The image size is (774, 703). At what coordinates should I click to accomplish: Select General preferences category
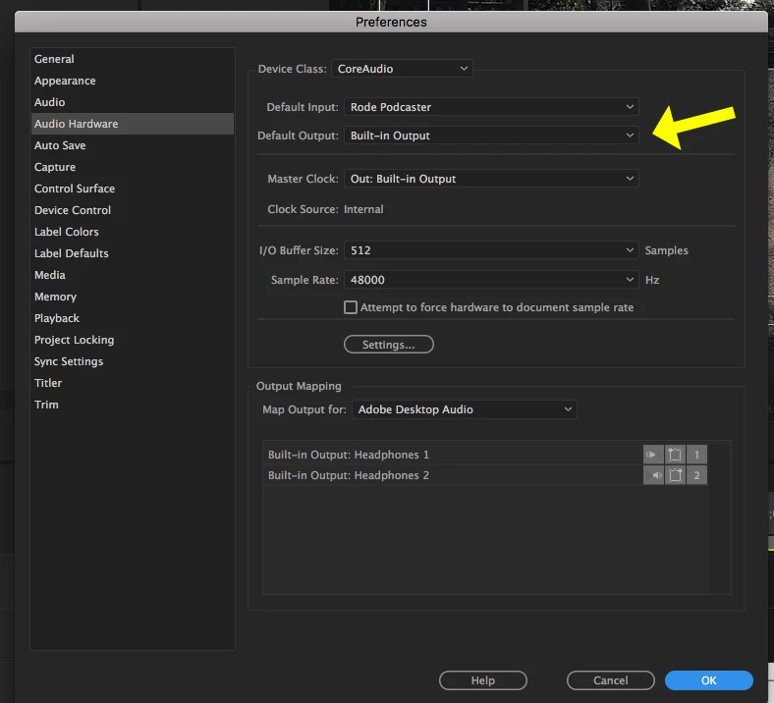pos(133,59)
